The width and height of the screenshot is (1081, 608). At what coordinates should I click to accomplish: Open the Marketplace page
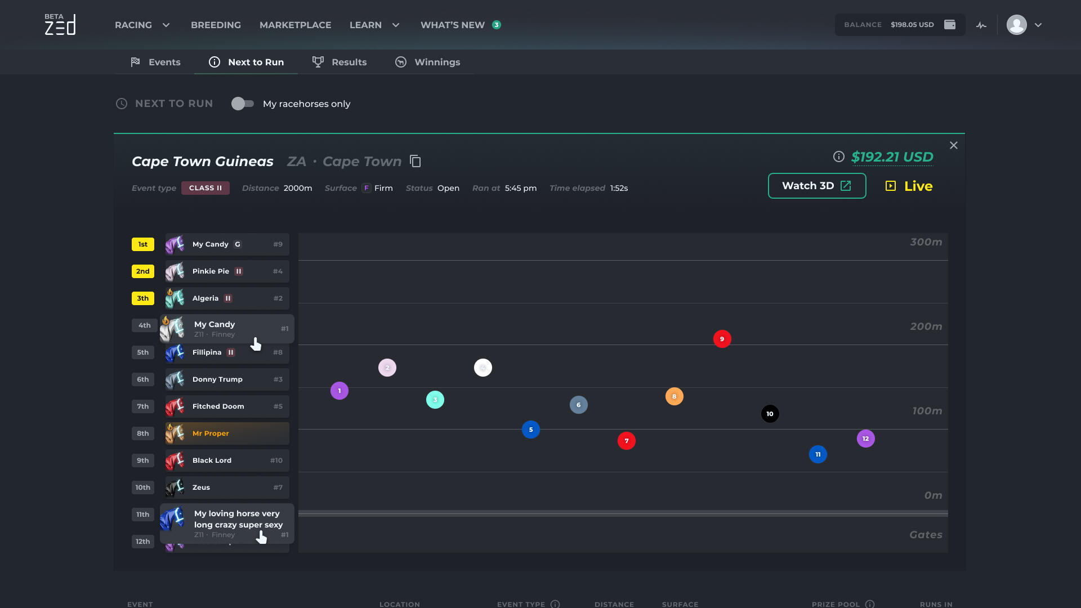(295, 25)
